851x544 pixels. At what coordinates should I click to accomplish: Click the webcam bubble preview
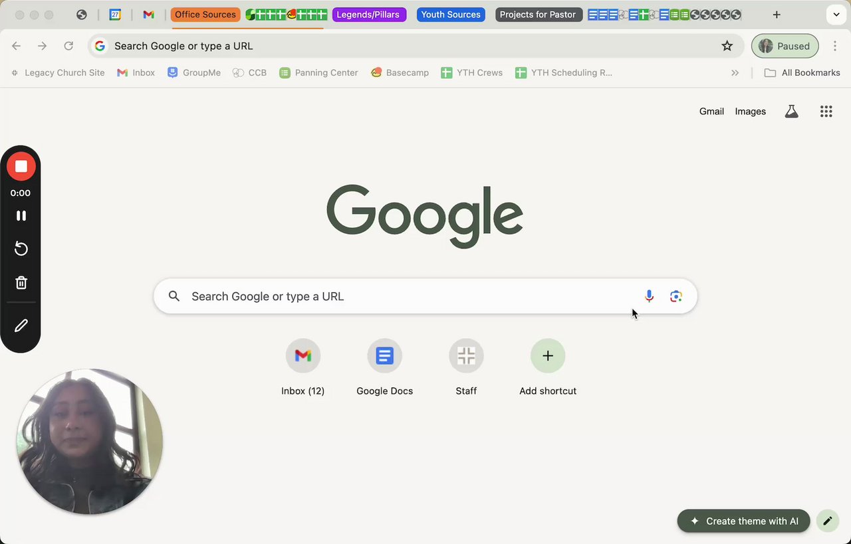pyautogui.click(x=90, y=442)
